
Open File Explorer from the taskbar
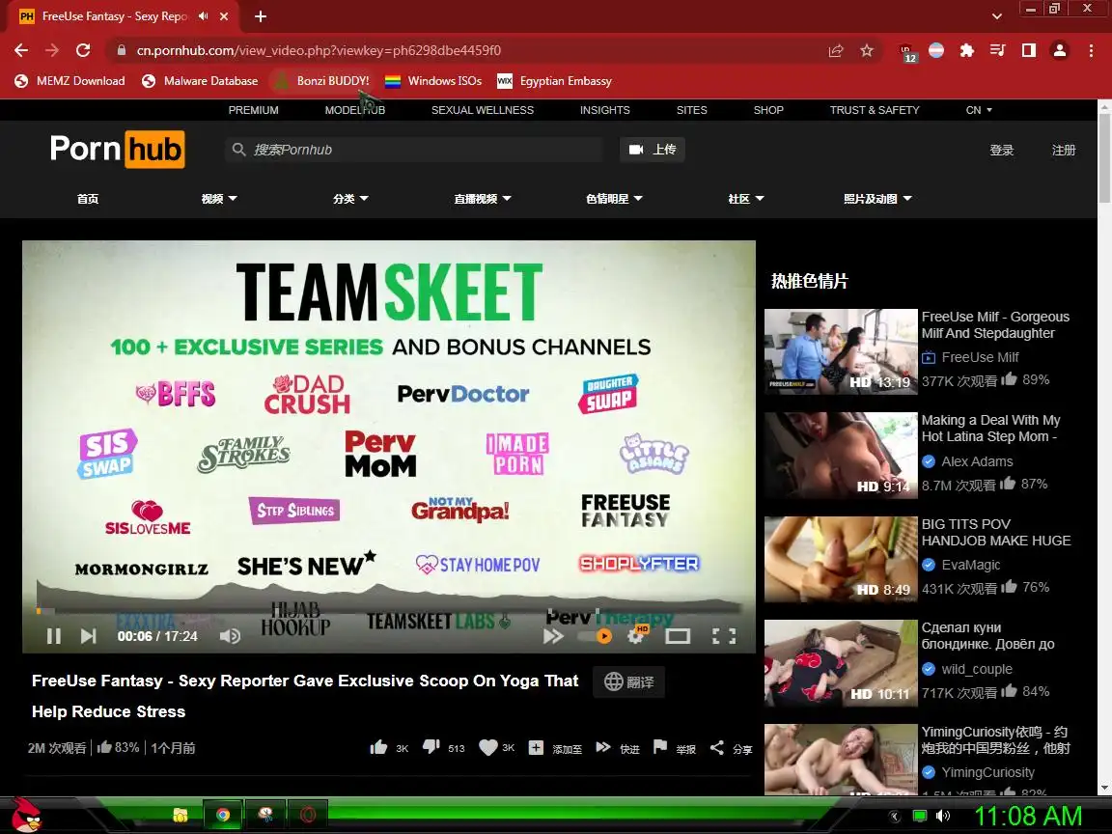(x=181, y=815)
